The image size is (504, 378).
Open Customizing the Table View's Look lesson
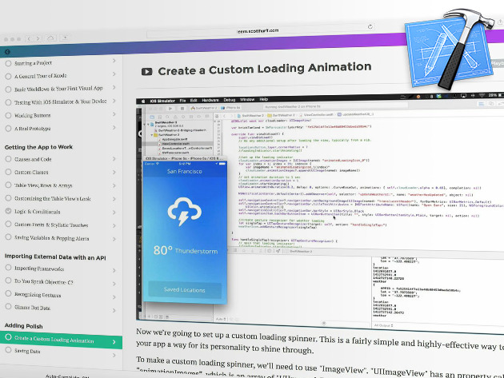click(x=52, y=198)
